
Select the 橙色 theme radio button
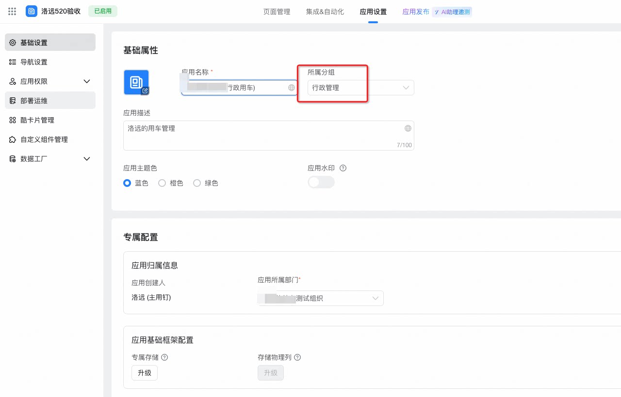162,183
